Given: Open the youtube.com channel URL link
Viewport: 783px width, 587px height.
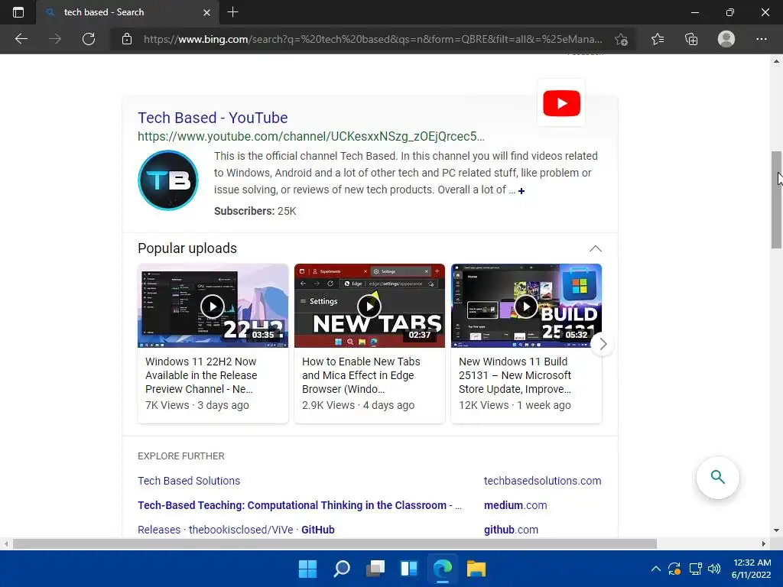Looking at the screenshot, I should pos(311,136).
